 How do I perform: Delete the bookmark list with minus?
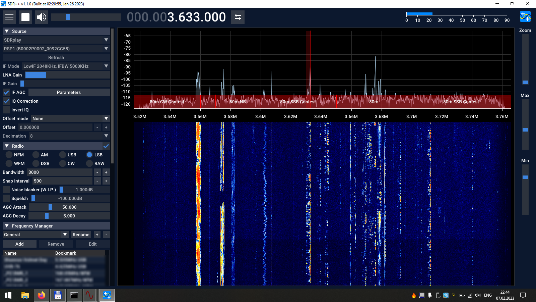click(106, 235)
